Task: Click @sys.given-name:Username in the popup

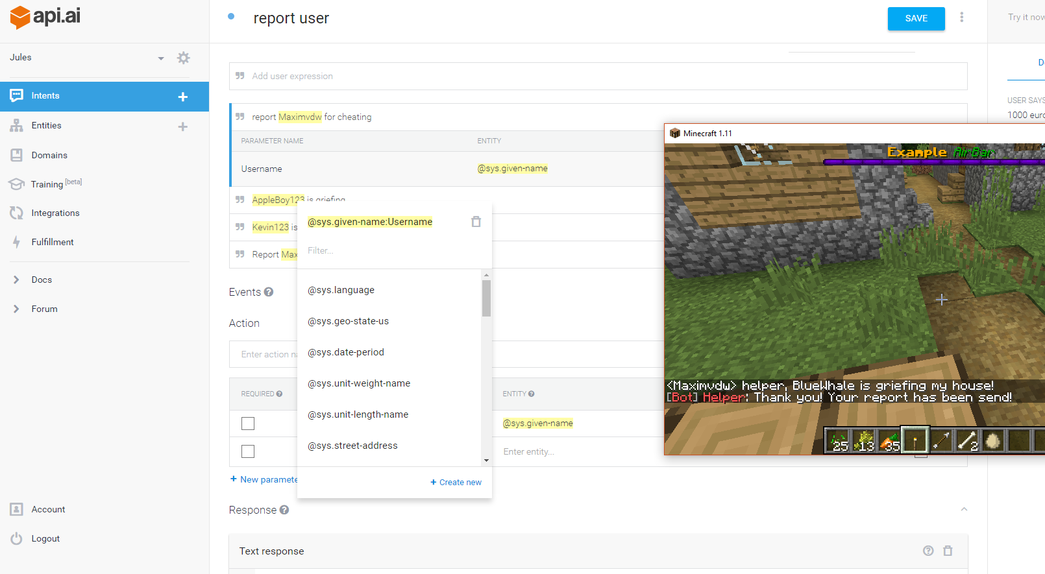Action: pos(370,222)
